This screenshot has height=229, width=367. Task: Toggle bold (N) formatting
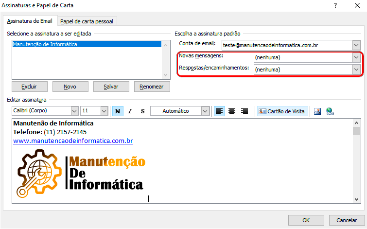(x=118, y=111)
